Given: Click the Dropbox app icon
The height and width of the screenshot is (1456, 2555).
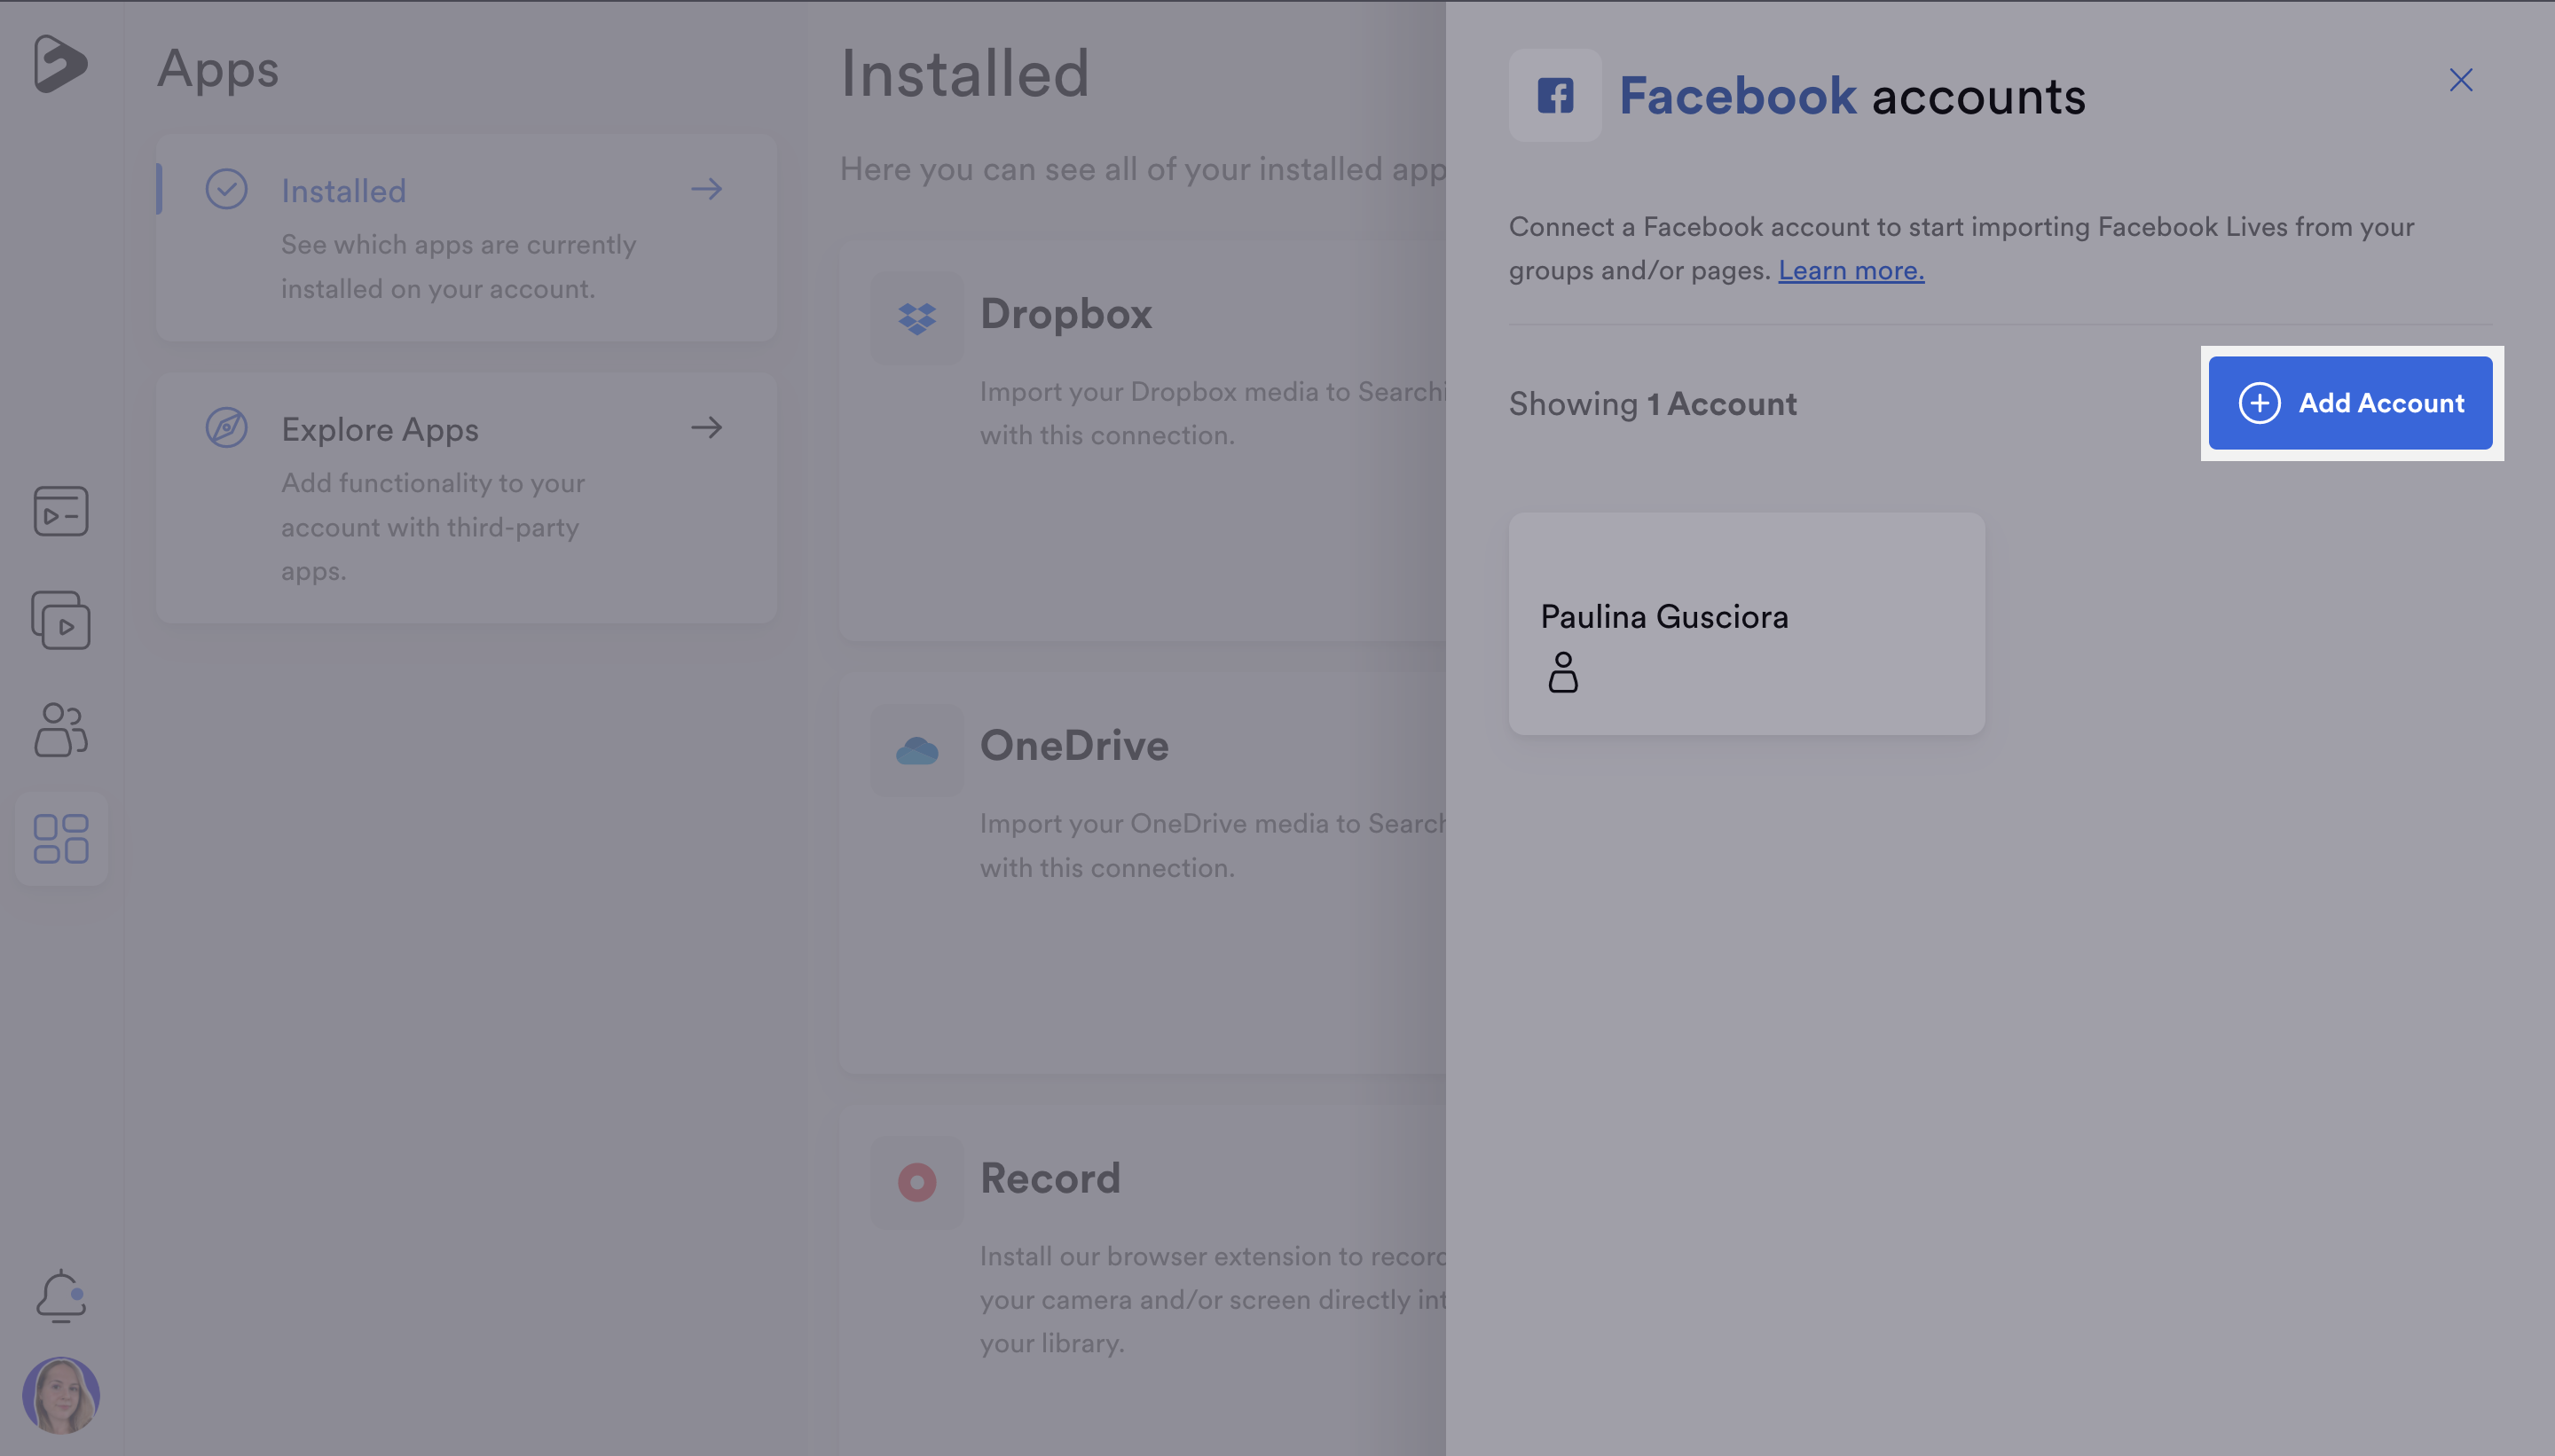Looking at the screenshot, I should tap(917, 318).
